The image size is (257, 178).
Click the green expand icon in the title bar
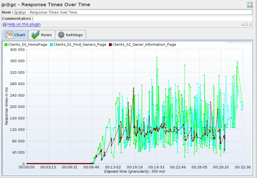(x=250, y=4)
